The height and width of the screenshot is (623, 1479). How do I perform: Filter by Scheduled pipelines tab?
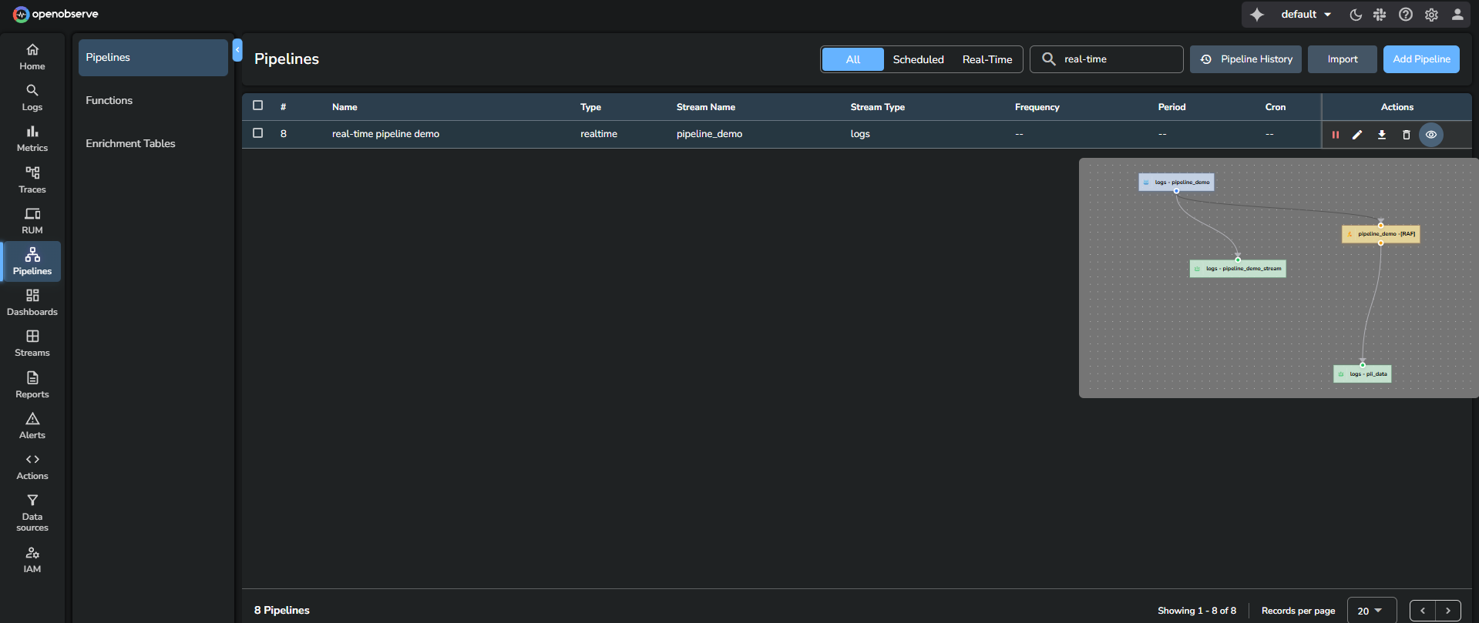(x=918, y=59)
